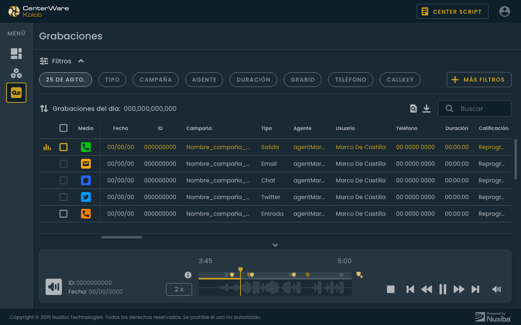Seek within the audio waveform timeline
The image size is (521, 325).
275,288
